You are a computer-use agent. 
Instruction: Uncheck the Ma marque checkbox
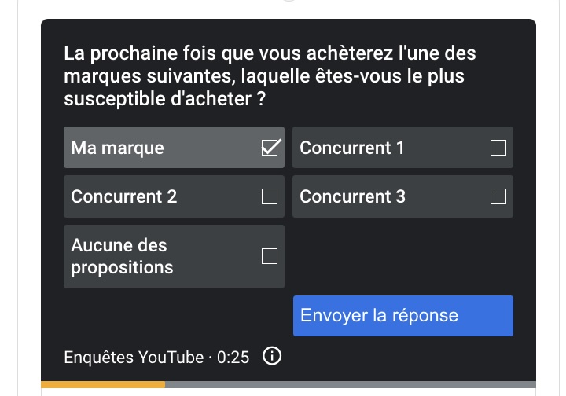(x=270, y=148)
